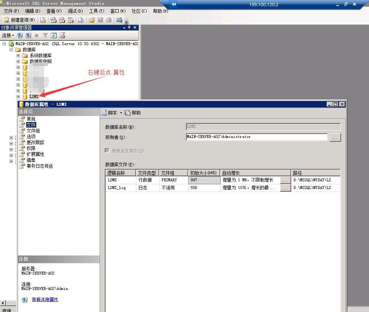This screenshot has width=369, height=312.
Task: Click the LSMZ_log logical name cell
Action: tap(121, 188)
